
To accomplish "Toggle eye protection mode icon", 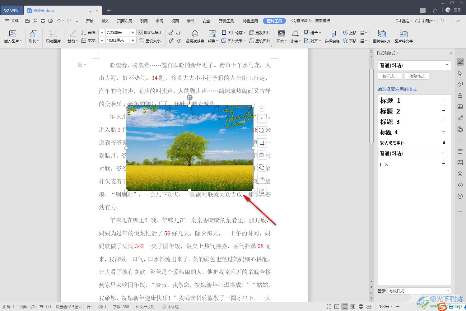I will coord(369,307).
